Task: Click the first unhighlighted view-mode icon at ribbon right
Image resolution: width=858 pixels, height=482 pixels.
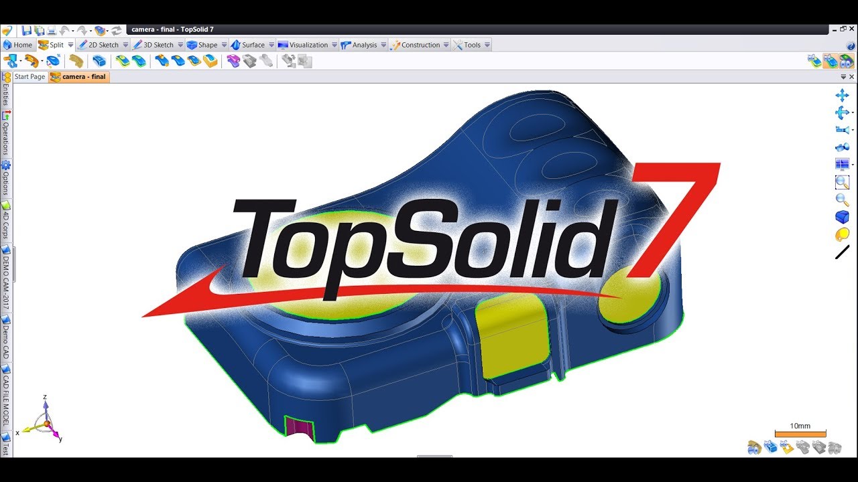Action: click(x=814, y=61)
